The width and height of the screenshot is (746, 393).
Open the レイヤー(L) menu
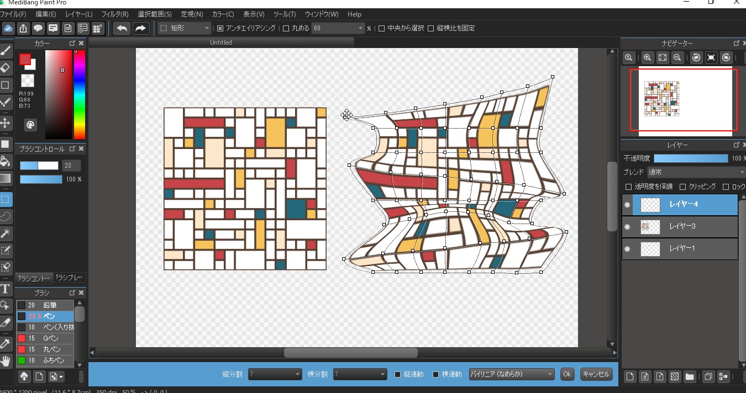tap(79, 14)
